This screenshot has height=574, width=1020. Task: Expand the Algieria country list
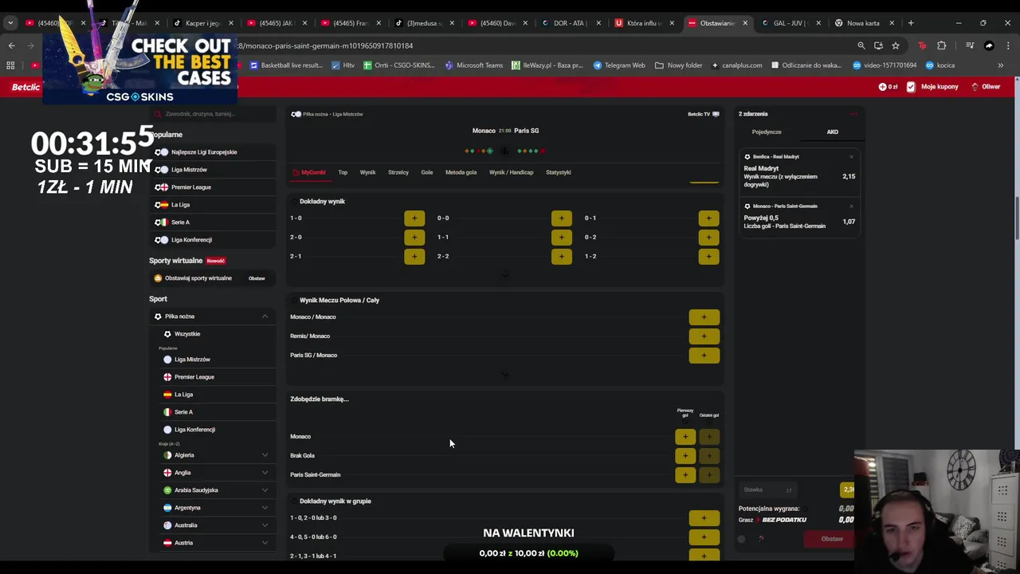(265, 455)
